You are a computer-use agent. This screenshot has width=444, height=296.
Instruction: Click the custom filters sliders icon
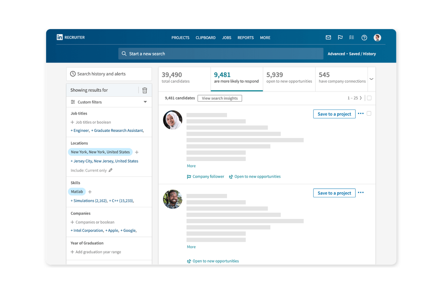(x=73, y=102)
